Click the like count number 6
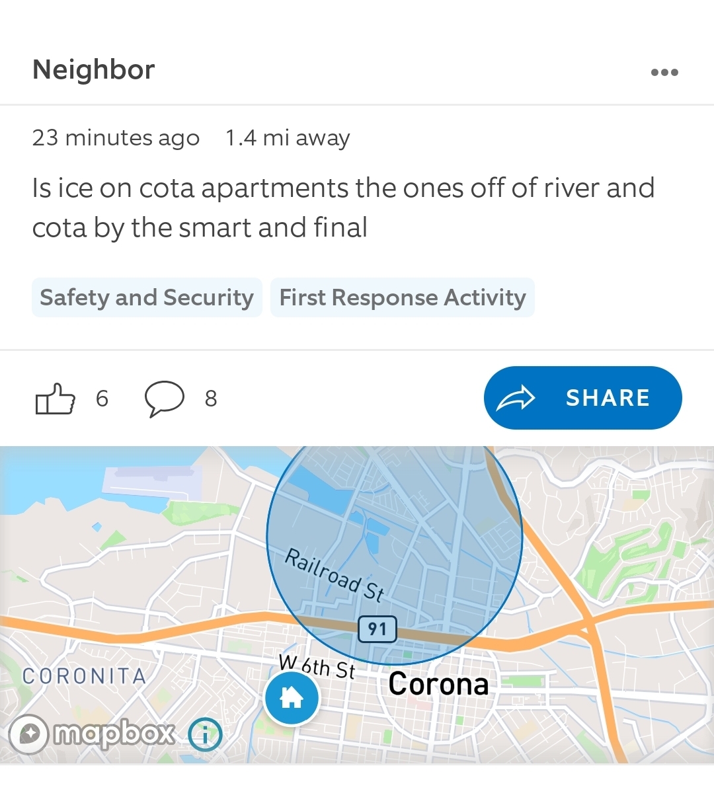 [102, 399]
